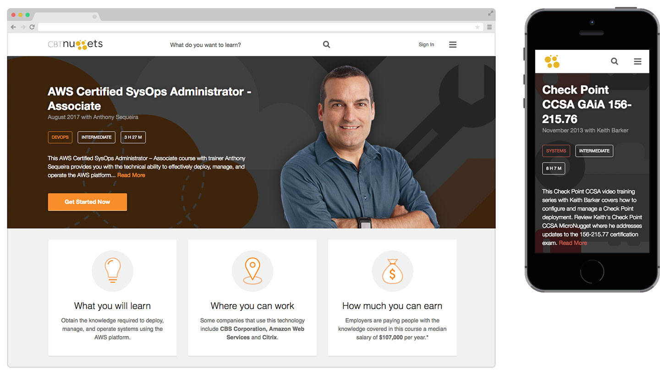669x373 pixels.
Task: Click the INTERMEDIATE tag on the desktop page
Action: (x=96, y=137)
